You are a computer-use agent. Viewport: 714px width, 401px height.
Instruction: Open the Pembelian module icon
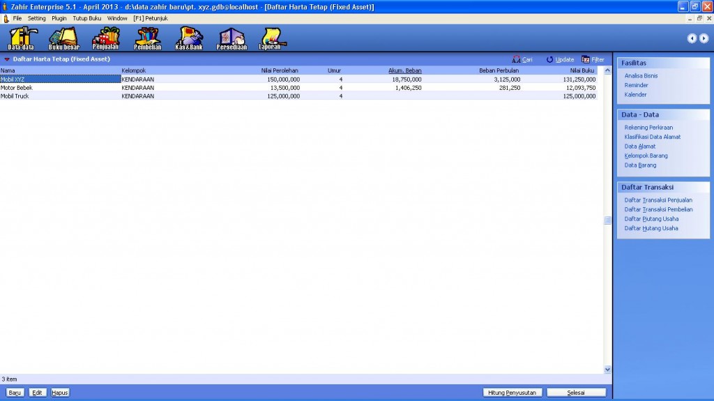[148, 37]
